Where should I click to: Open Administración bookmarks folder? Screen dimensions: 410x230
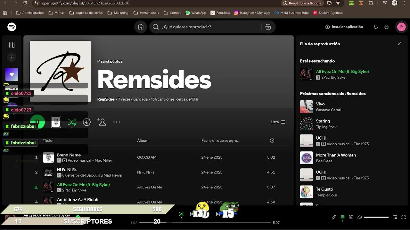point(30,13)
